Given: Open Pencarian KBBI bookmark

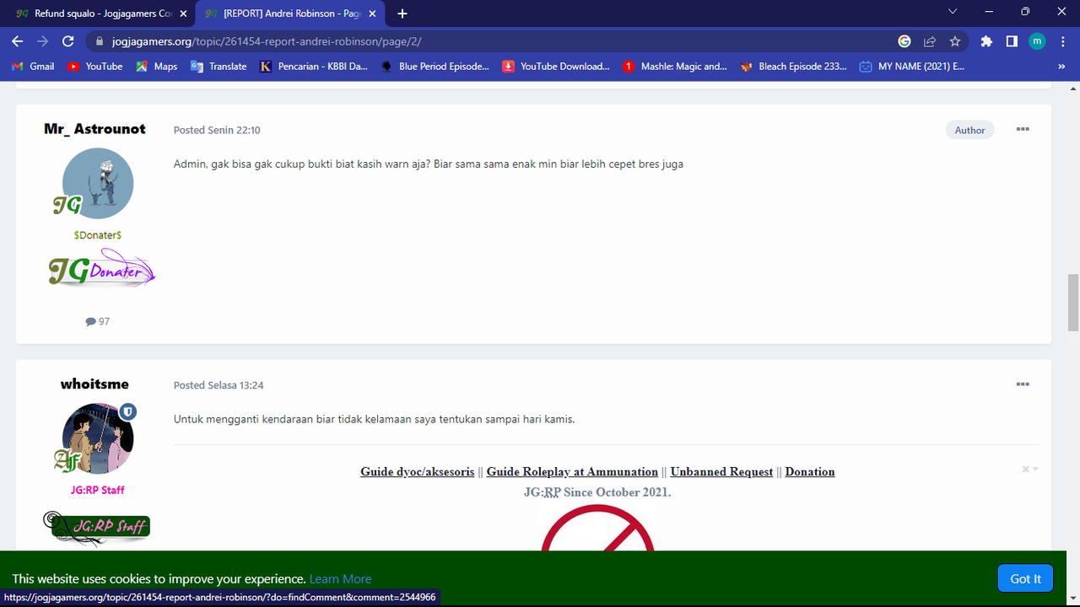Looking at the screenshot, I should (x=314, y=67).
